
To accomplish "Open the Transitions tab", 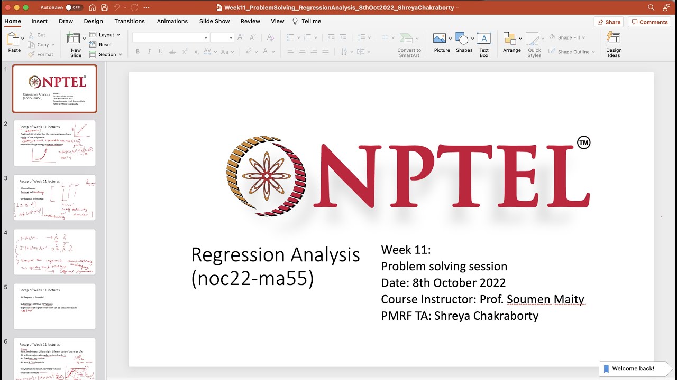I will coord(130,21).
